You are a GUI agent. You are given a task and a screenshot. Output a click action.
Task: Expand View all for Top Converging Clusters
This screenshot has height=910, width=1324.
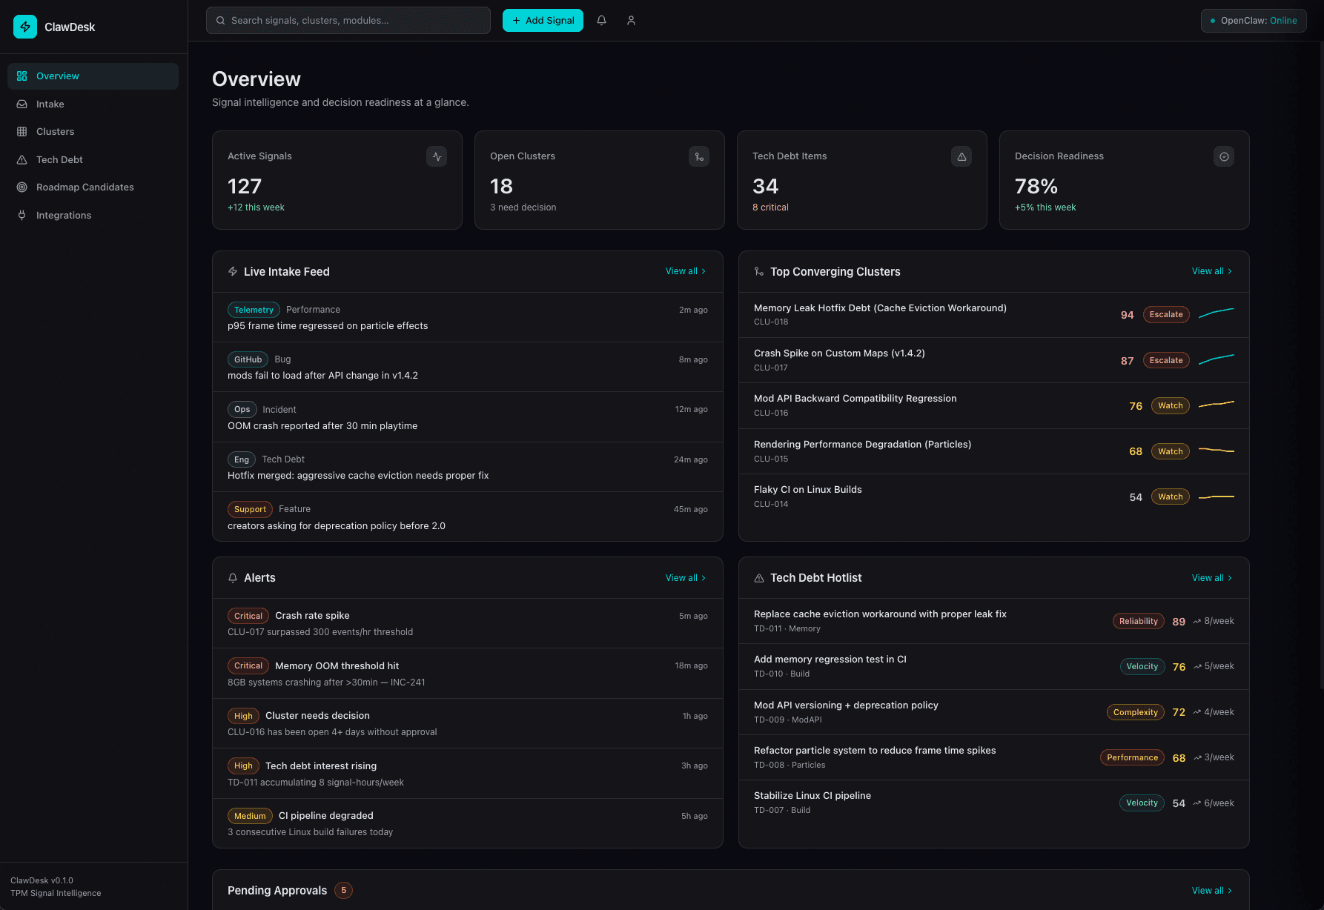pyautogui.click(x=1211, y=271)
